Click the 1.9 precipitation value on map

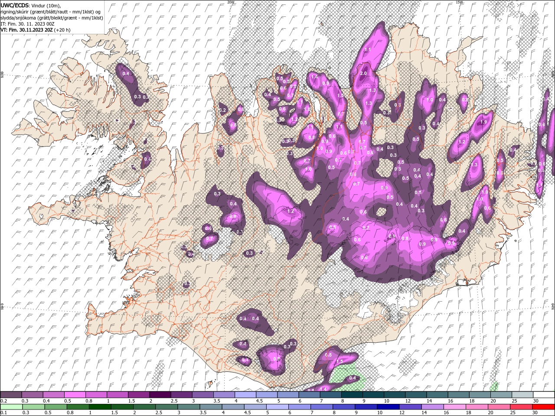pyautogui.click(x=483, y=122)
